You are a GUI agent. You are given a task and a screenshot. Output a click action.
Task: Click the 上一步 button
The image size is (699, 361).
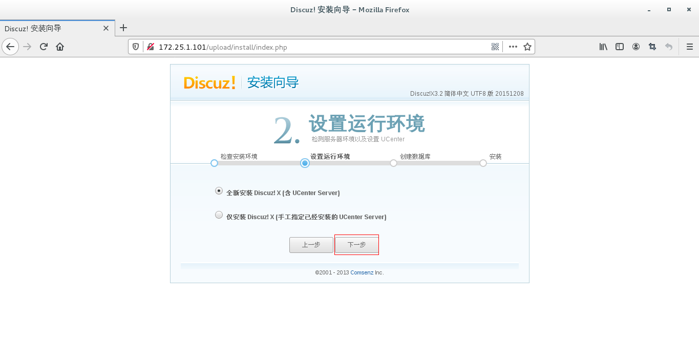coord(311,245)
